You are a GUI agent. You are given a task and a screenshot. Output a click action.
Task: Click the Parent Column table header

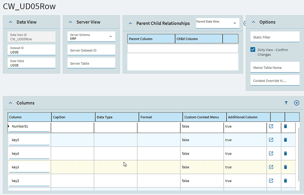151,39
